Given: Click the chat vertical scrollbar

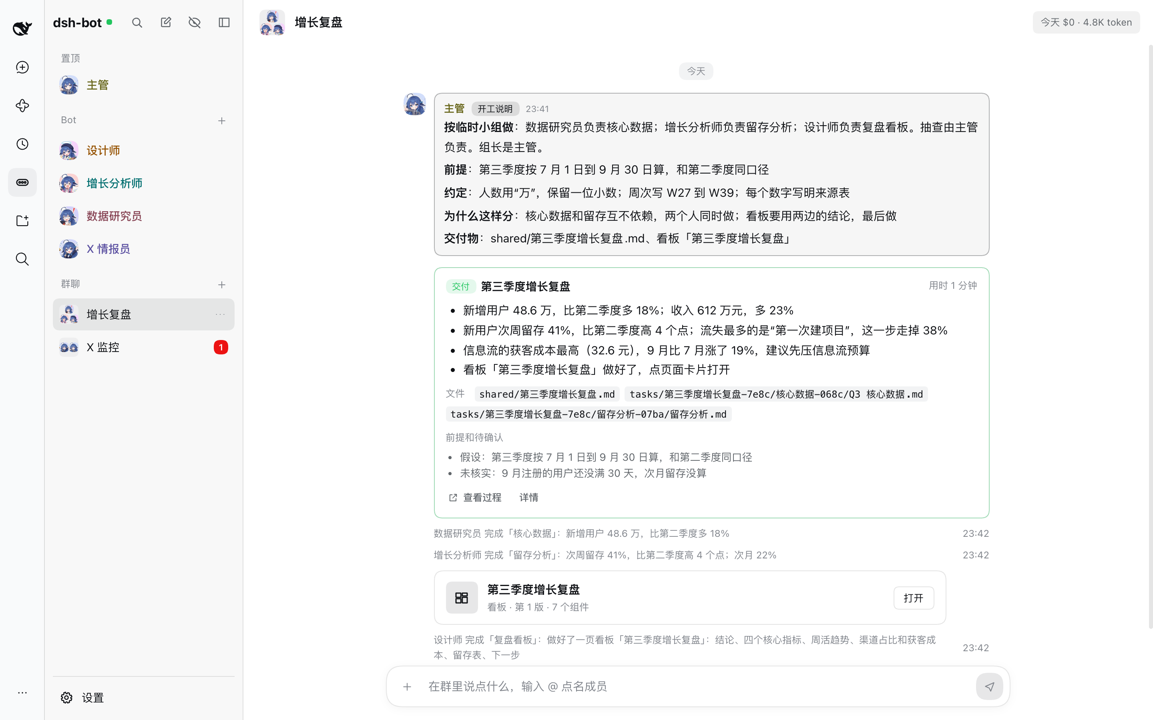Looking at the screenshot, I should (x=1150, y=336).
